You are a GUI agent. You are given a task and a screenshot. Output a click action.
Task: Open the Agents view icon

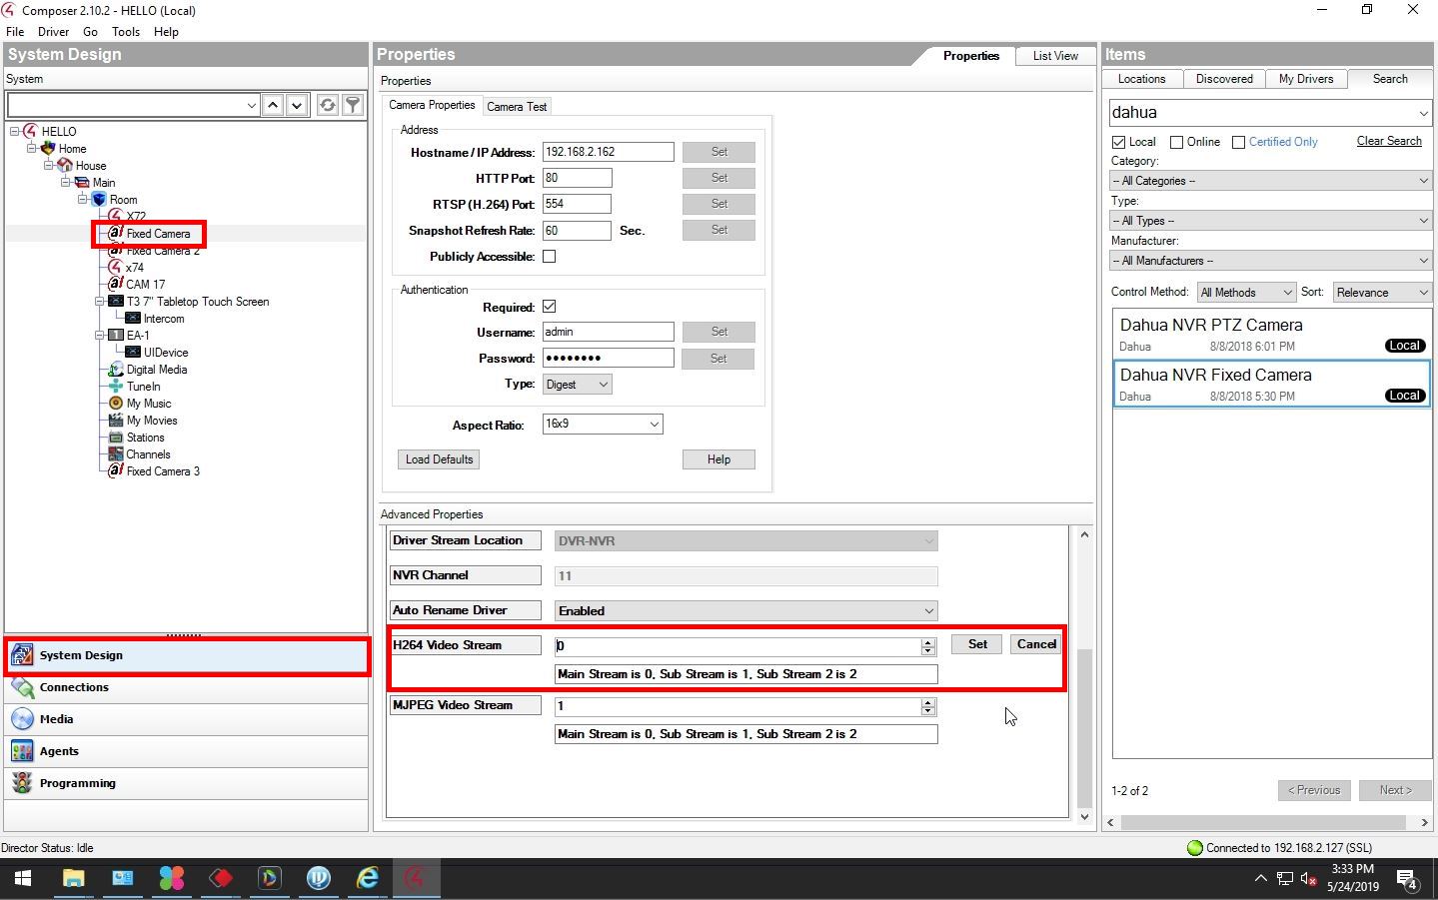coord(22,751)
